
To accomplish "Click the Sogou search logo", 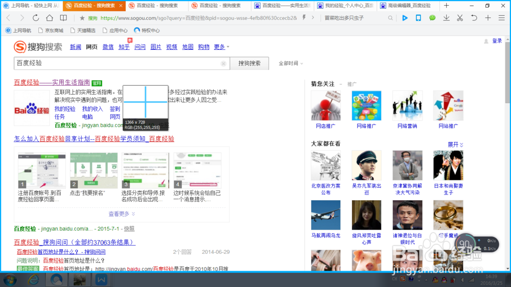I will pos(38,47).
